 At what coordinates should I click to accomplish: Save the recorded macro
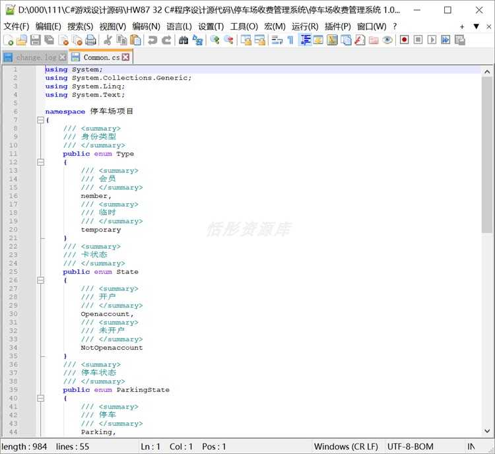pyautogui.click(x=460, y=40)
